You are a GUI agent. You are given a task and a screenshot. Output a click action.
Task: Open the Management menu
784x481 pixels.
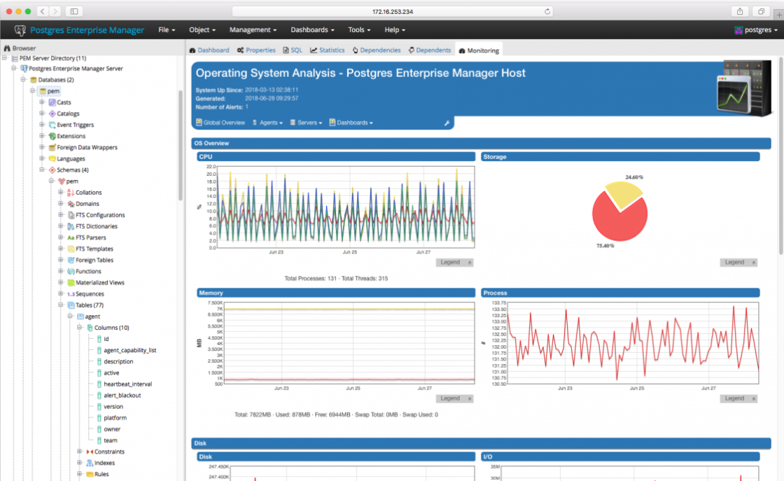(253, 30)
